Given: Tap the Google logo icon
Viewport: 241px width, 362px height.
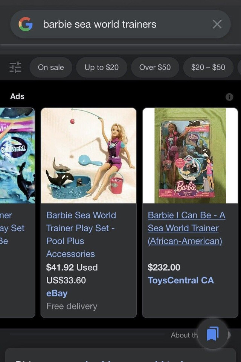Looking at the screenshot, I should pos(26,25).
